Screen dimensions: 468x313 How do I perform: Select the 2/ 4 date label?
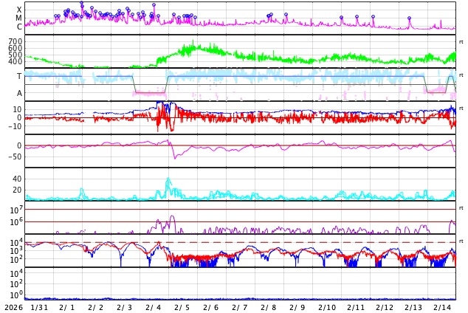pyautogui.click(x=153, y=307)
